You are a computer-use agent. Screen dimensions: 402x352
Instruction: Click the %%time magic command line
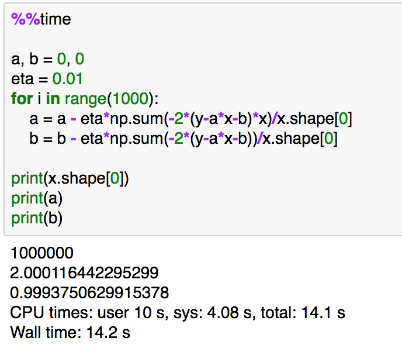41,19
